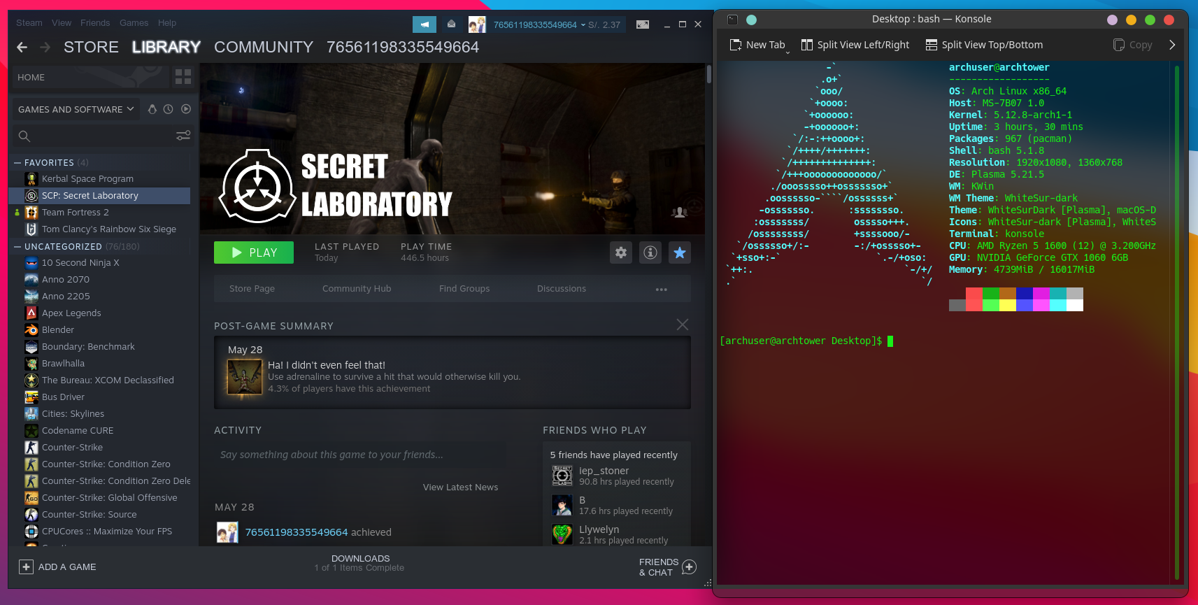
Task: Open the Steam inbox envelope icon
Action: click(452, 24)
